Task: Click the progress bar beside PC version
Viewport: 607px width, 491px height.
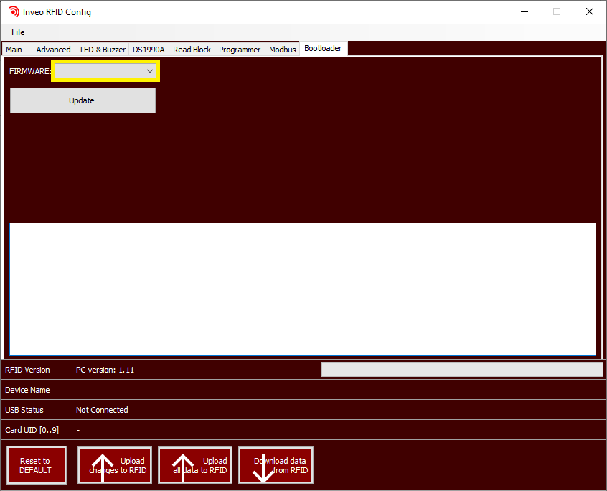Action: click(462, 370)
